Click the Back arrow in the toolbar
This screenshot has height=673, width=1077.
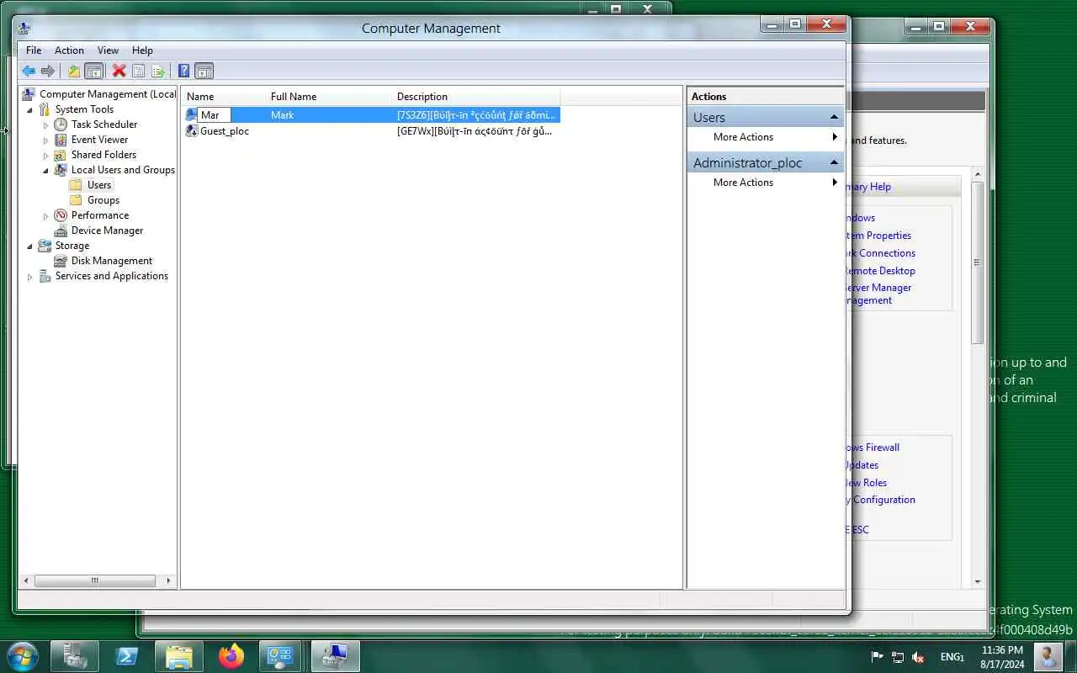coord(29,72)
